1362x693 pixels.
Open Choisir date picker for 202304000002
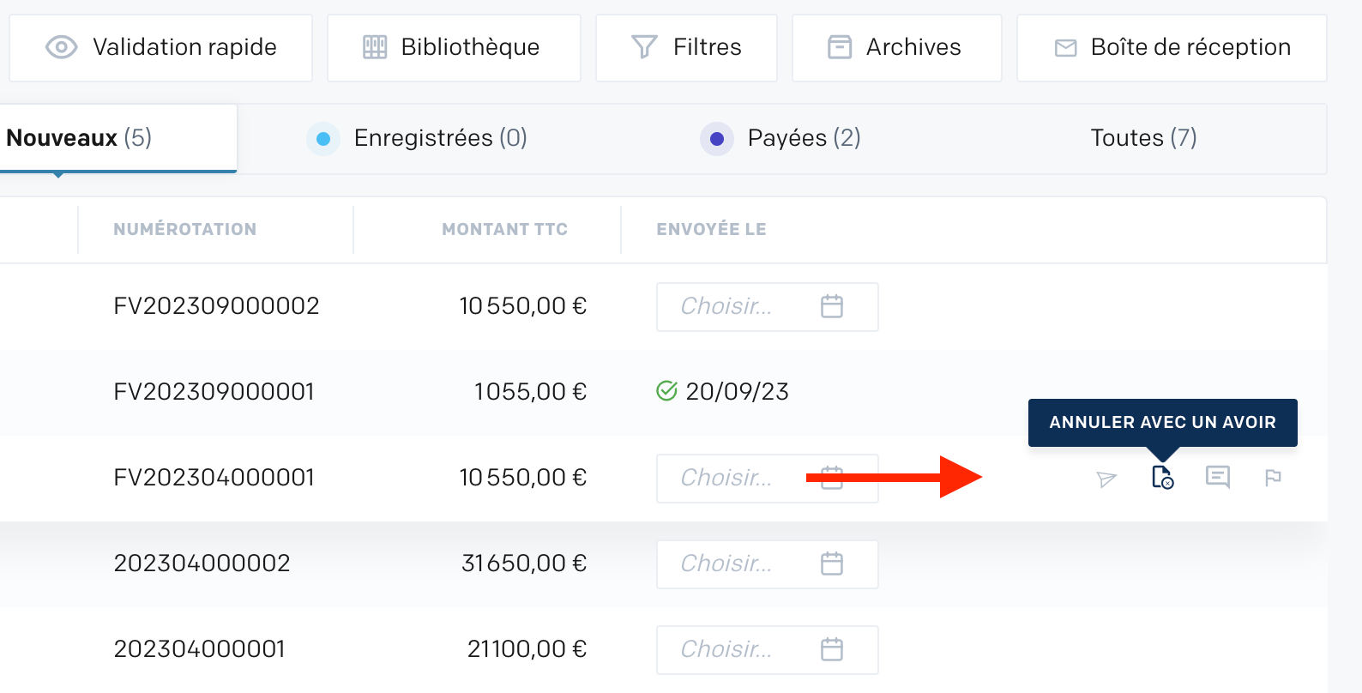(x=768, y=564)
